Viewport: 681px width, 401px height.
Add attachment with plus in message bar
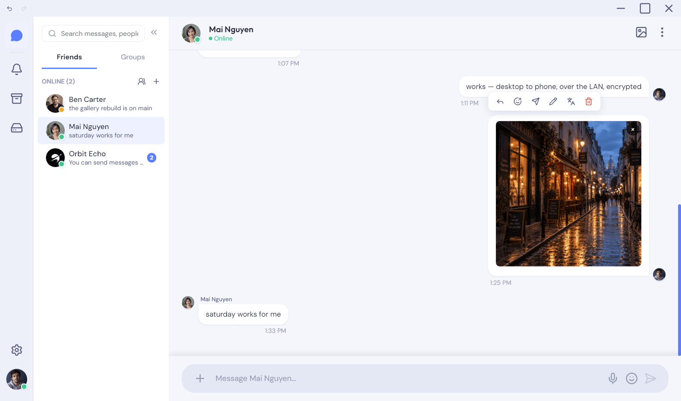pos(200,378)
